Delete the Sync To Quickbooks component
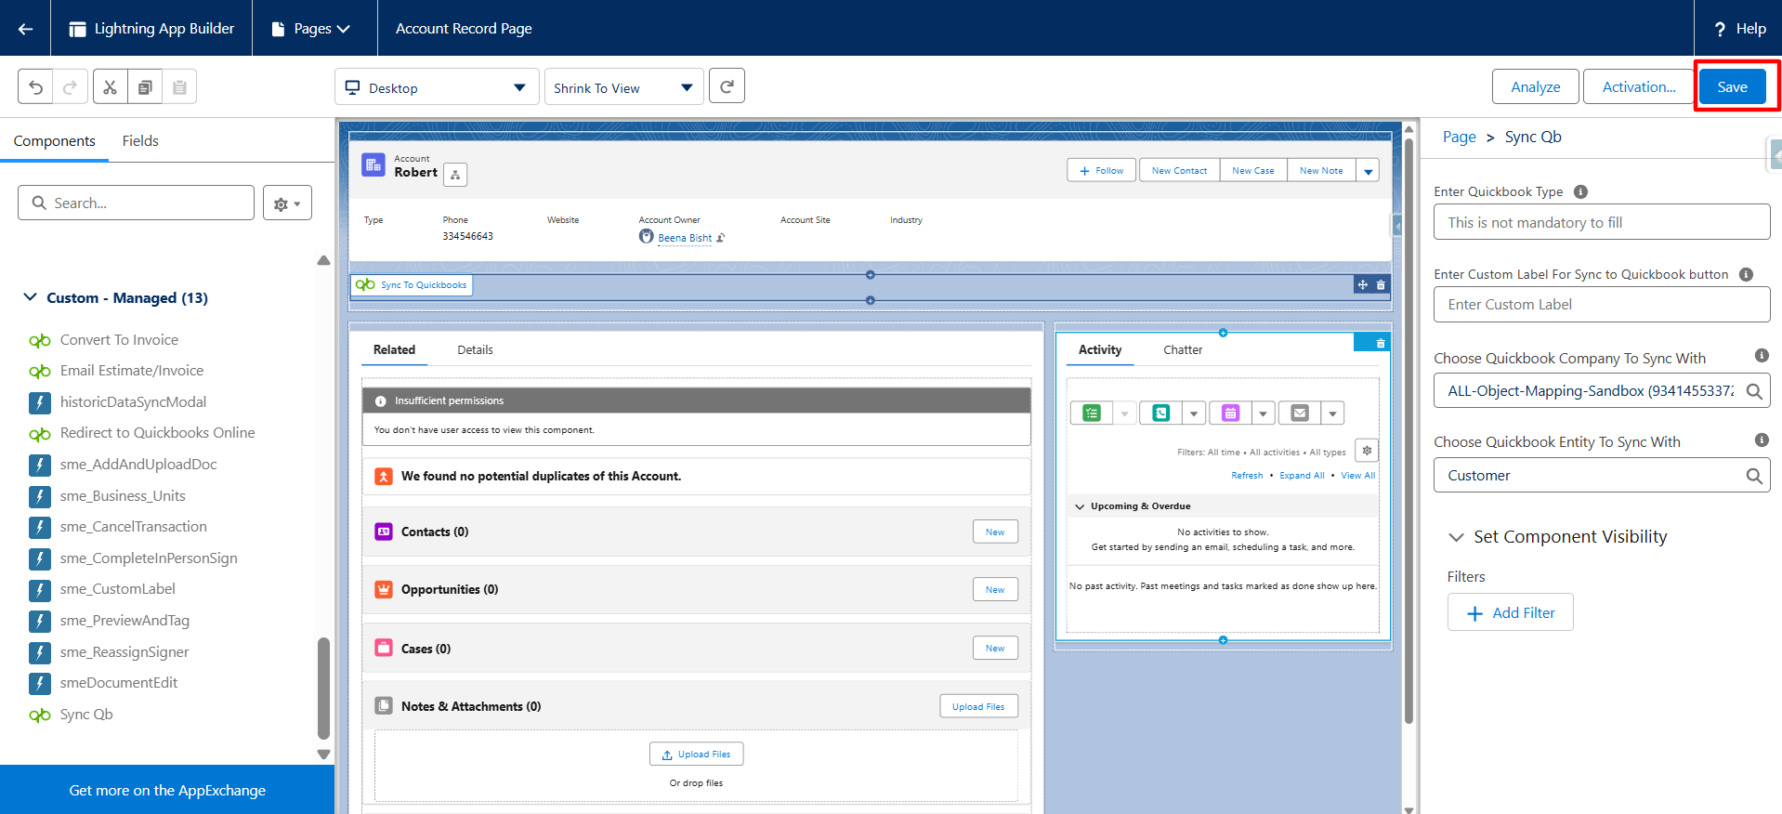The width and height of the screenshot is (1782, 814). [1381, 285]
